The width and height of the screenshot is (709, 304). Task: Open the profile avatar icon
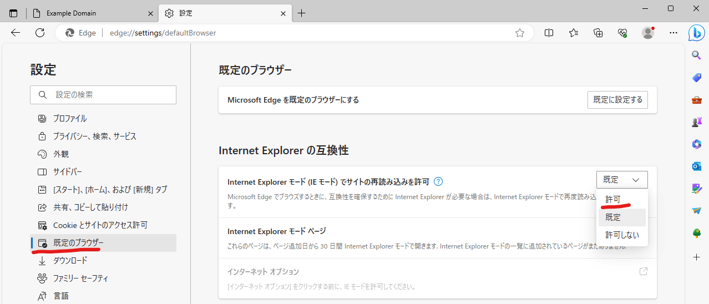pyautogui.click(x=648, y=33)
